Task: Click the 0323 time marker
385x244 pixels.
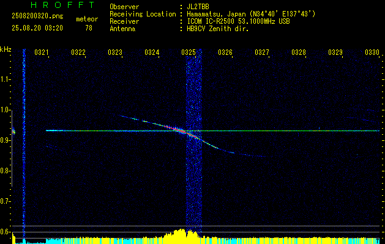Action: click(x=115, y=52)
